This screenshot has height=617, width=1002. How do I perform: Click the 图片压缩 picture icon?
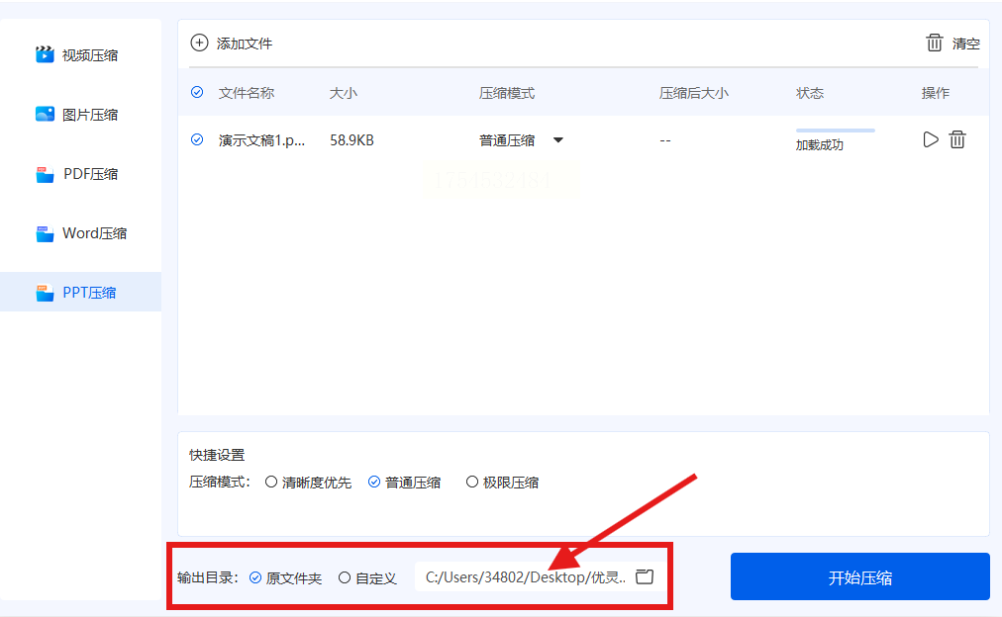[x=45, y=115]
